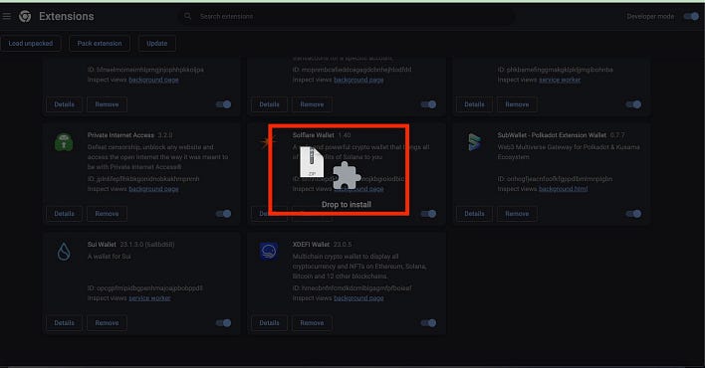Click the Update button
Screen dimensions: 705x368
[157, 43]
